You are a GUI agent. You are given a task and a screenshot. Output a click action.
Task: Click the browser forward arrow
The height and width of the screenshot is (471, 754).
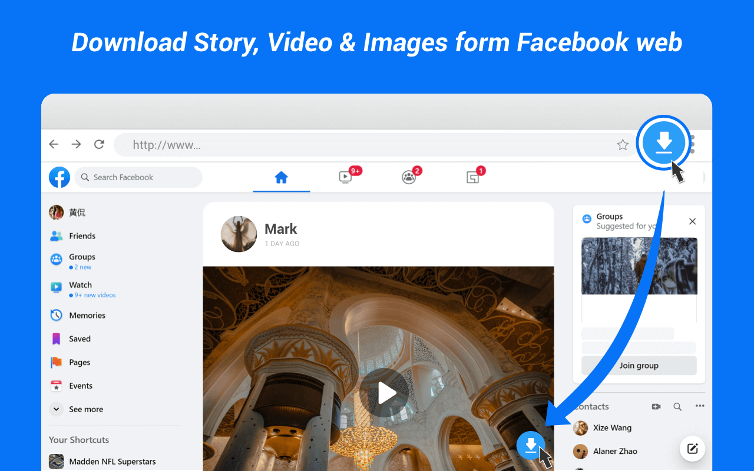click(x=76, y=144)
